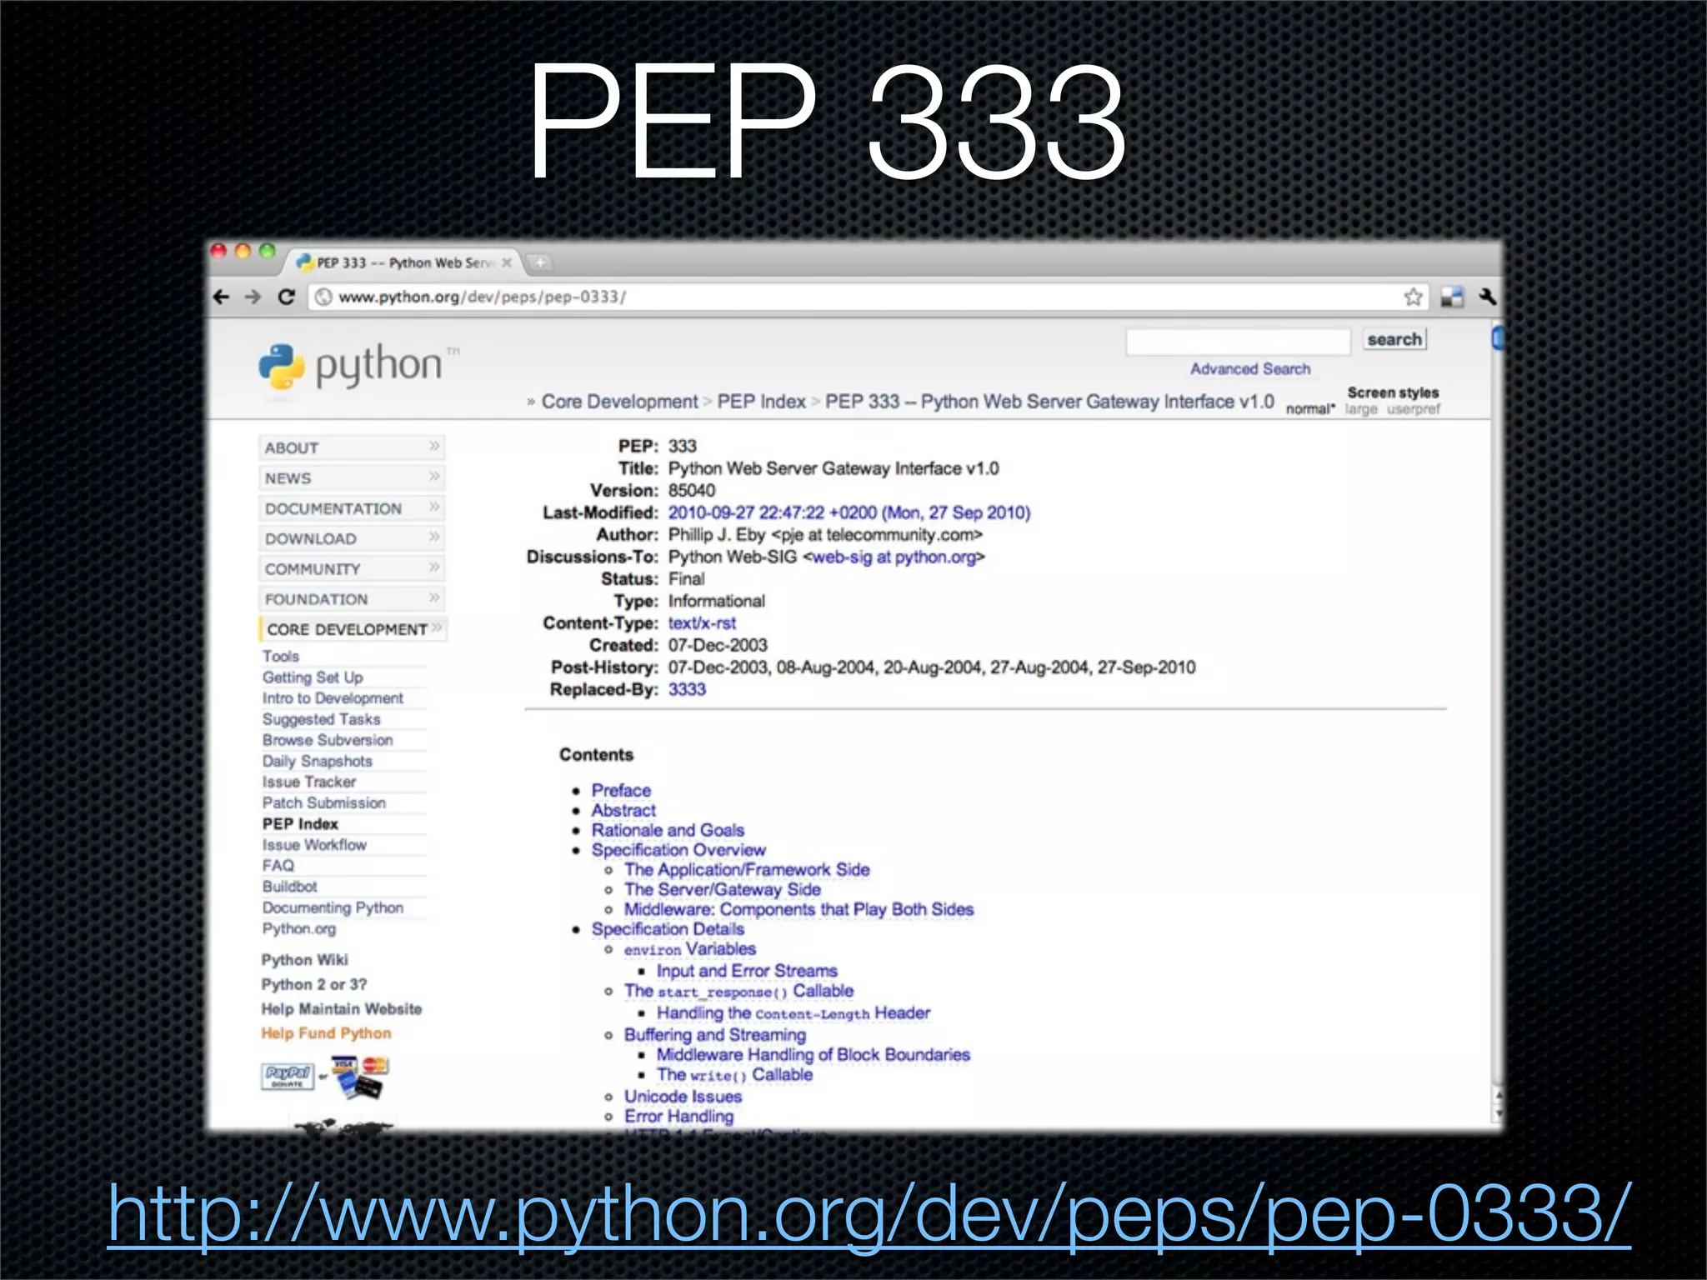This screenshot has width=1707, height=1280.
Task: Jump to Buffering and Streaming section
Action: coord(715,1034)
